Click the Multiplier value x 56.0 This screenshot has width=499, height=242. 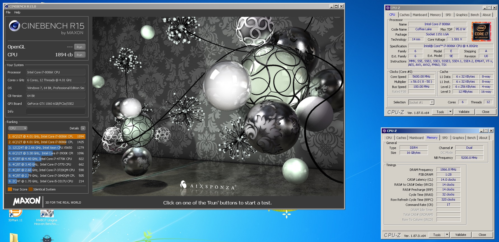point(421,82)
